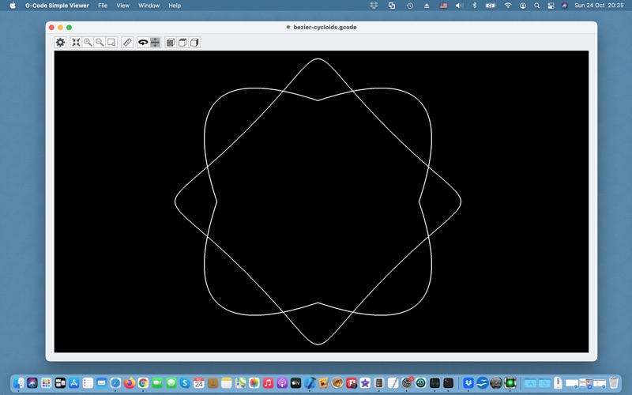Open the settings gear in the toolbar

(60, 42)
